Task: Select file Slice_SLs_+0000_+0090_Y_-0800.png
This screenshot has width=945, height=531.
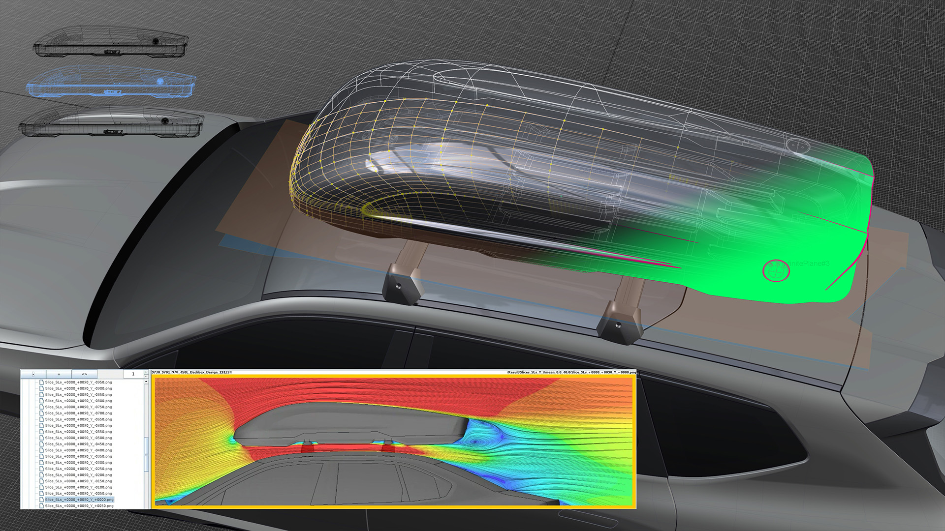Action: [x=78, y=401]
